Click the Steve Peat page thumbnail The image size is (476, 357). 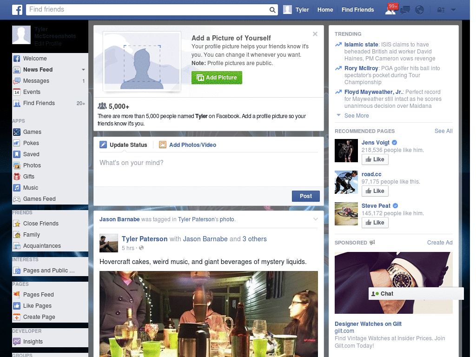pos(346,214)
